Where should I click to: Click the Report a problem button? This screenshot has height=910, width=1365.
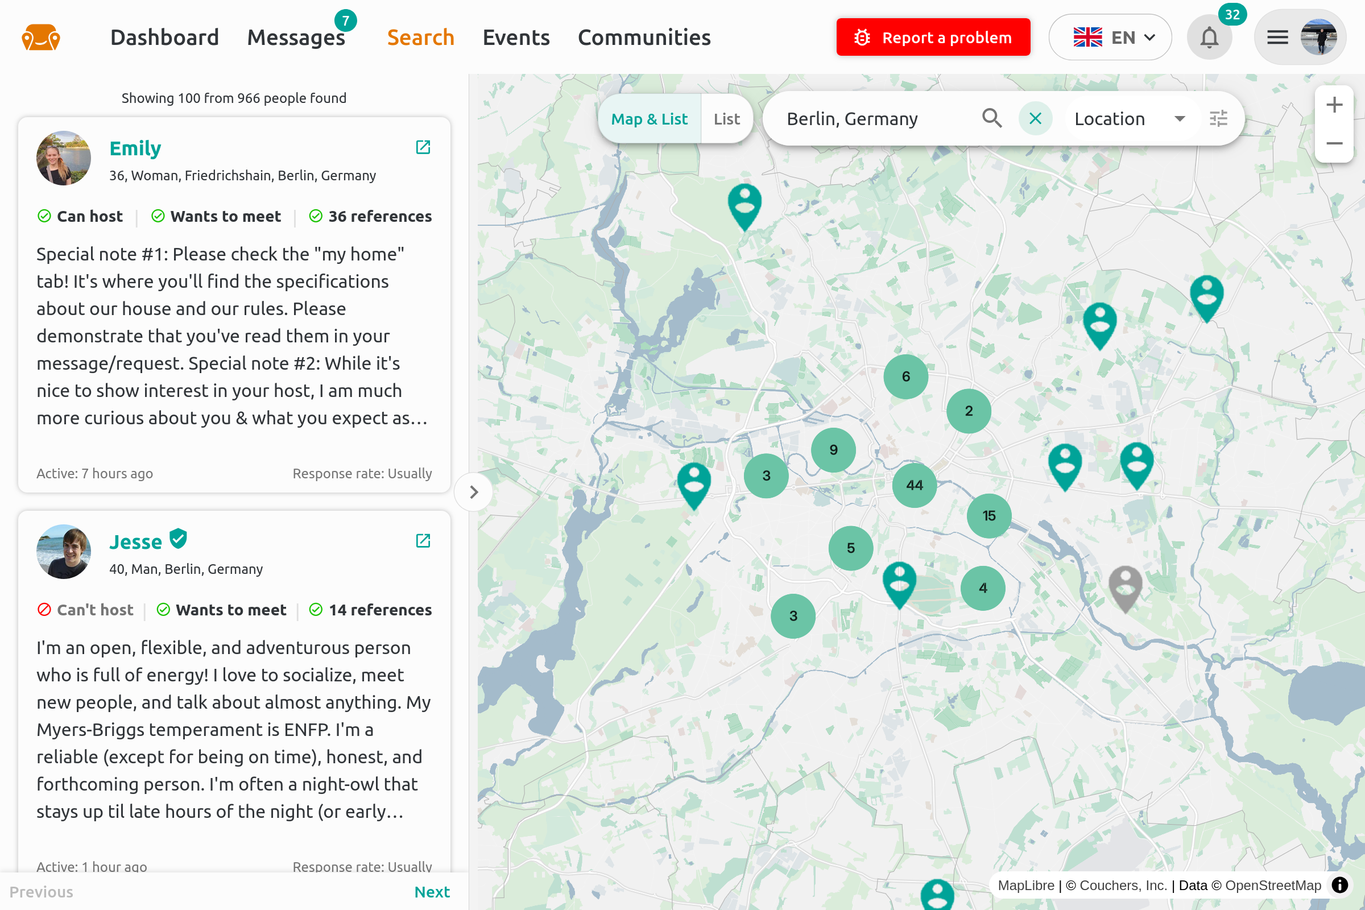pos(933,37)
